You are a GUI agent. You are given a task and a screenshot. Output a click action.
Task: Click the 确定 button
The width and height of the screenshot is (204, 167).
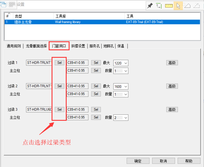(x=138, y=161)
